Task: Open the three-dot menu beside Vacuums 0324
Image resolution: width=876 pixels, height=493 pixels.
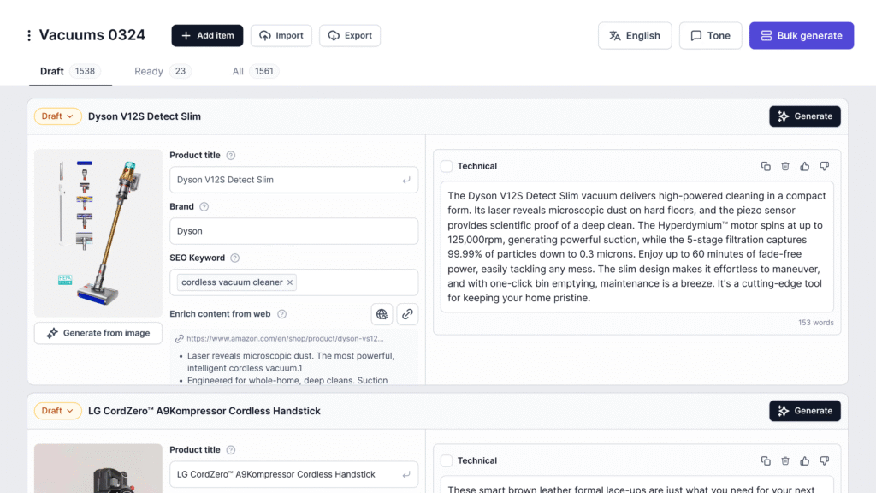Action: [29, 36]
